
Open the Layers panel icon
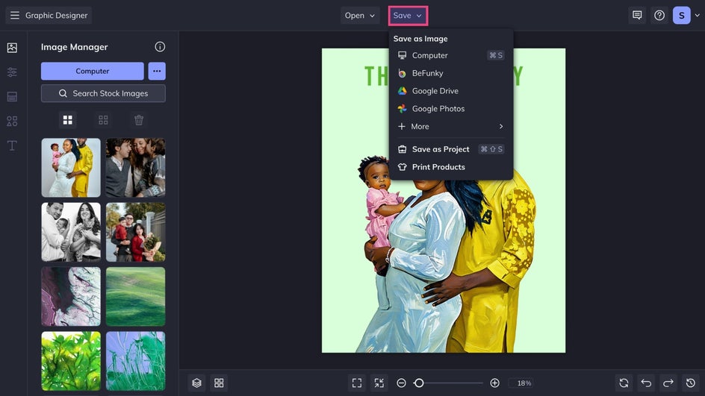[196, 383]
